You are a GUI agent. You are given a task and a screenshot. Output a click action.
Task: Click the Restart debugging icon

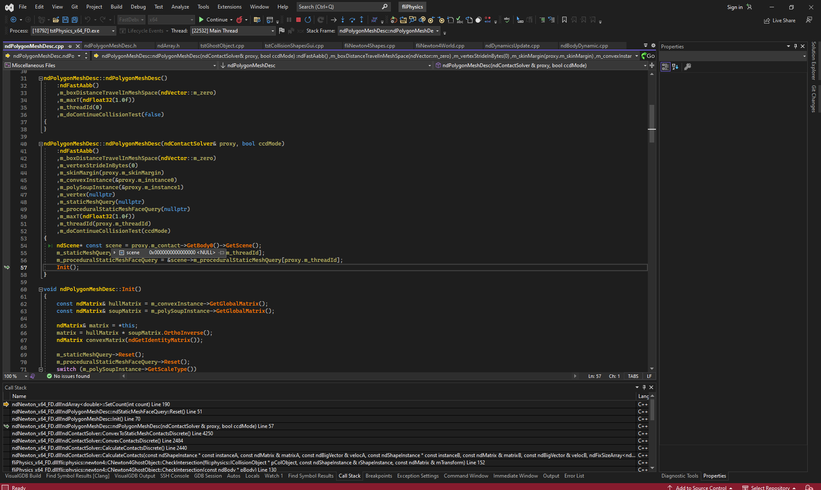point(308,20)
